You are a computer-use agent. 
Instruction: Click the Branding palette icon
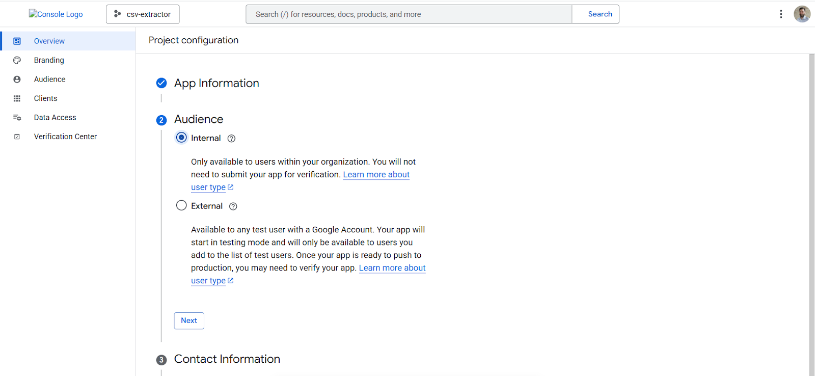[x=17, y=60]
